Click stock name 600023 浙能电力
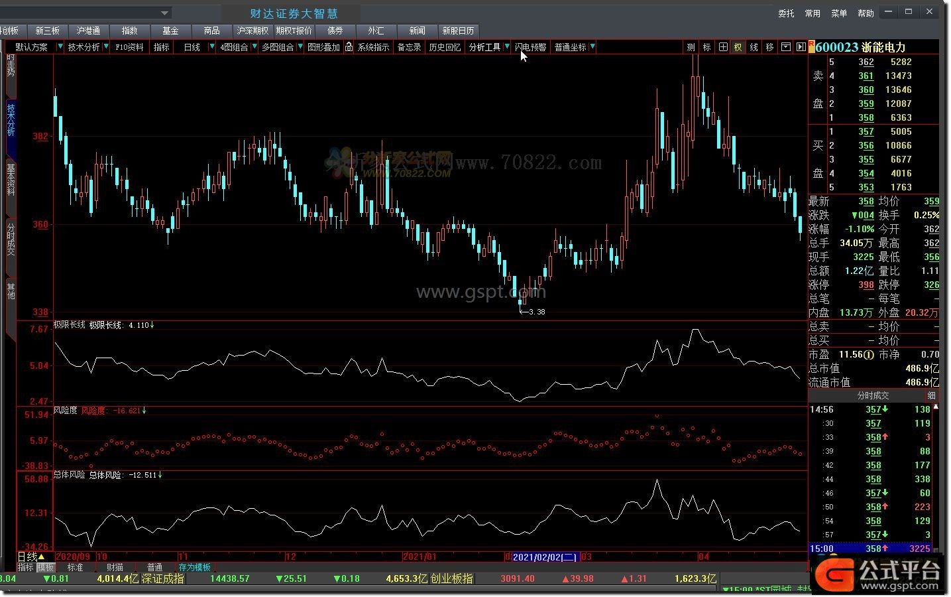The image size is (951, 597). 860,47
